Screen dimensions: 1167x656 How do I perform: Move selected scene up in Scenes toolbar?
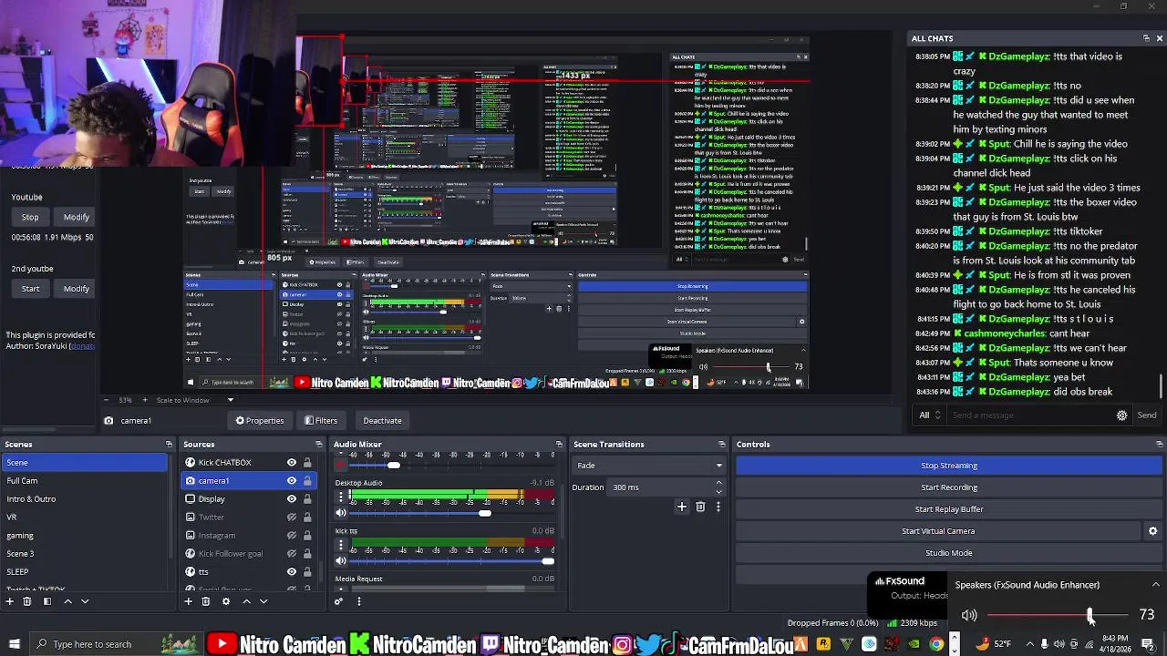click(67, 601)
